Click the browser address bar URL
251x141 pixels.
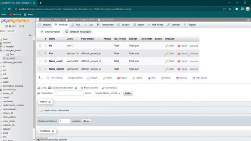click(75, 9)
